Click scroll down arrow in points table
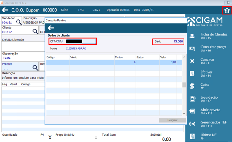Screen dimensions: 232x142 pos(184,114)
